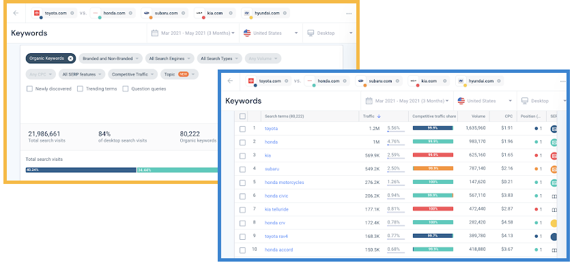Click SERP feature icon in kia row
This screenshot has width=574, height=263.
[554, 156]
